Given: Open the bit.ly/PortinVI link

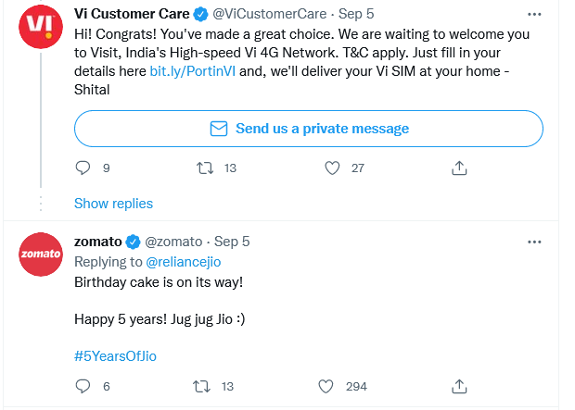Looking at the screenshot, I should [193, 71].
